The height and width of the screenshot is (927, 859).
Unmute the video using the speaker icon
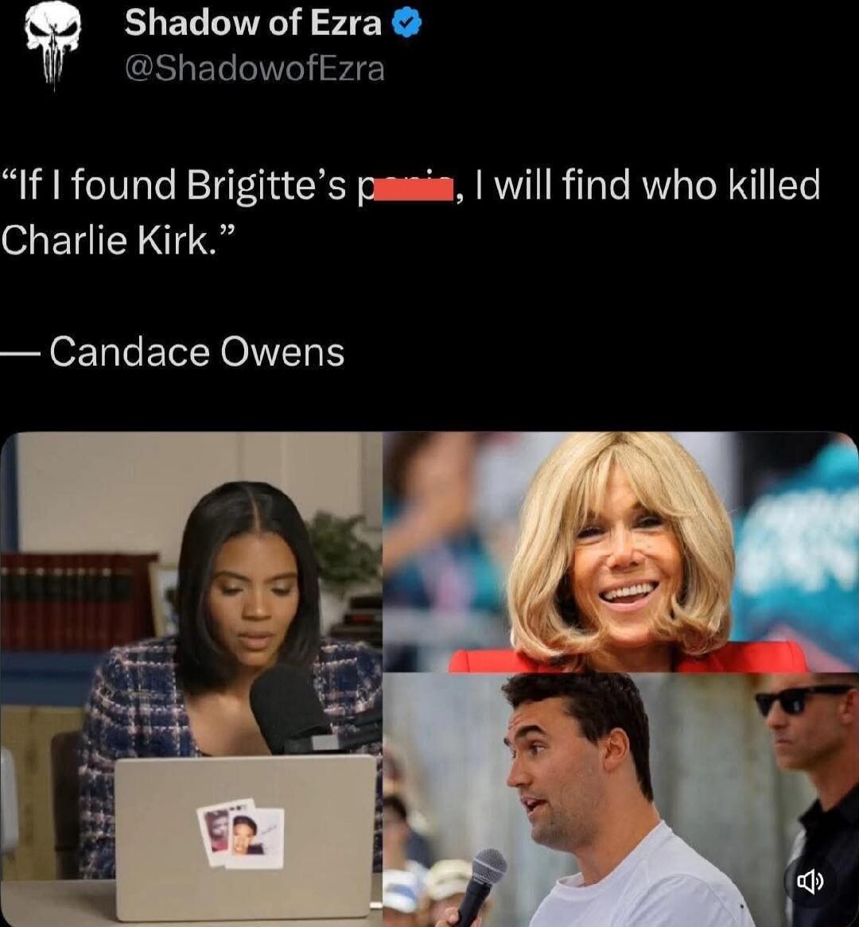point(810,882)
